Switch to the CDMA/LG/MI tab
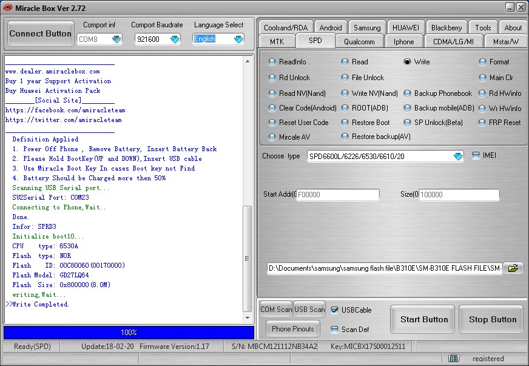529x366 pixels. pyautogui.click(x=453, y=41)
